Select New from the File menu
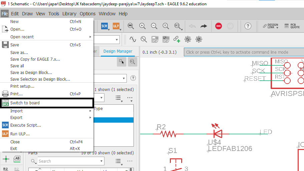Viewport: 304px width, 171px height. tap(47, 21)
